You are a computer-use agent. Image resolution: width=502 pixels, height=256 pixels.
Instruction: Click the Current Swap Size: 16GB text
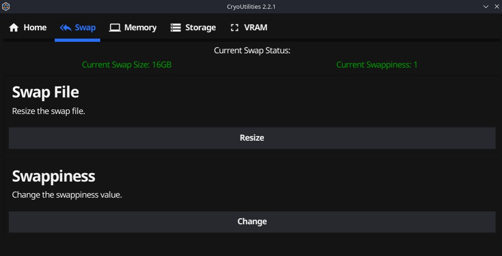point(127,65)
